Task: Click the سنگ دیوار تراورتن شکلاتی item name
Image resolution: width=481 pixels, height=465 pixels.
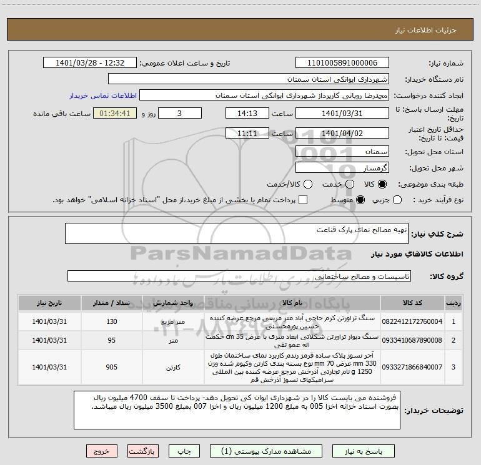Action: [x=292, y=341]
